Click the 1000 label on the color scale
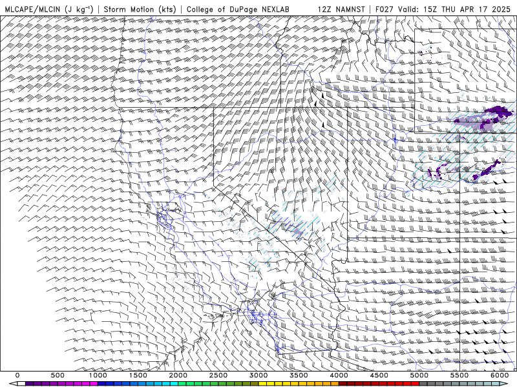 (98, 375)
